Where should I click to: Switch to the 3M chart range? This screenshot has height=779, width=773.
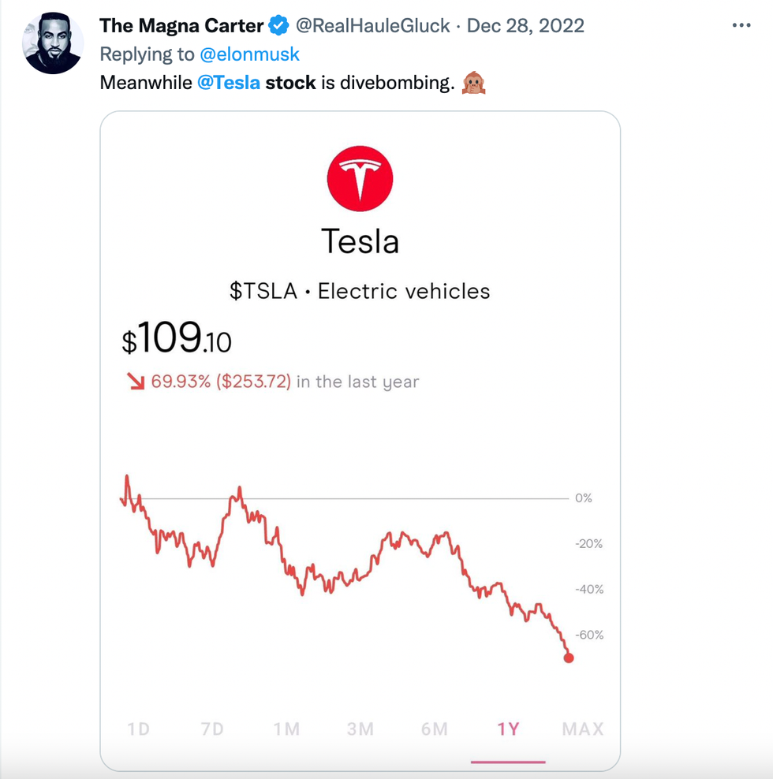[360, 729]
